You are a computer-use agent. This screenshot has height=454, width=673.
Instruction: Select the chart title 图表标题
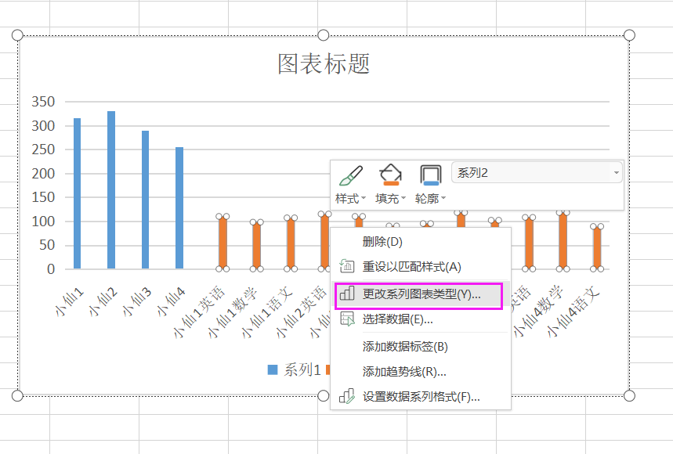pos(324,64)
